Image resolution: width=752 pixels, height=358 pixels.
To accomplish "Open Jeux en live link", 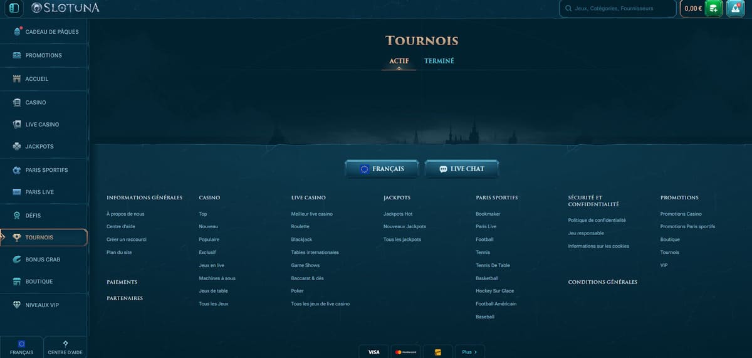I will pyautogui.click(x=211, y=265).
